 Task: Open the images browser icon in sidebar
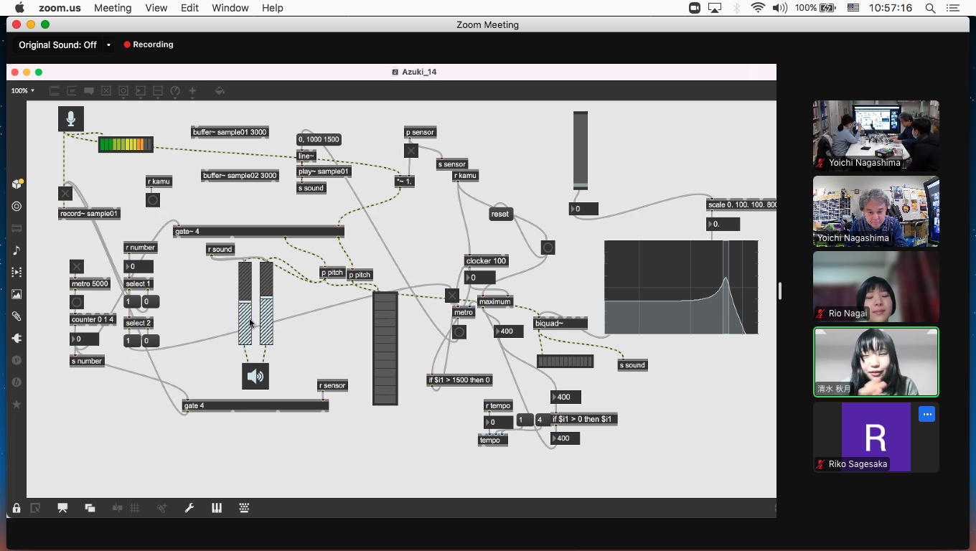click(17, 294)
